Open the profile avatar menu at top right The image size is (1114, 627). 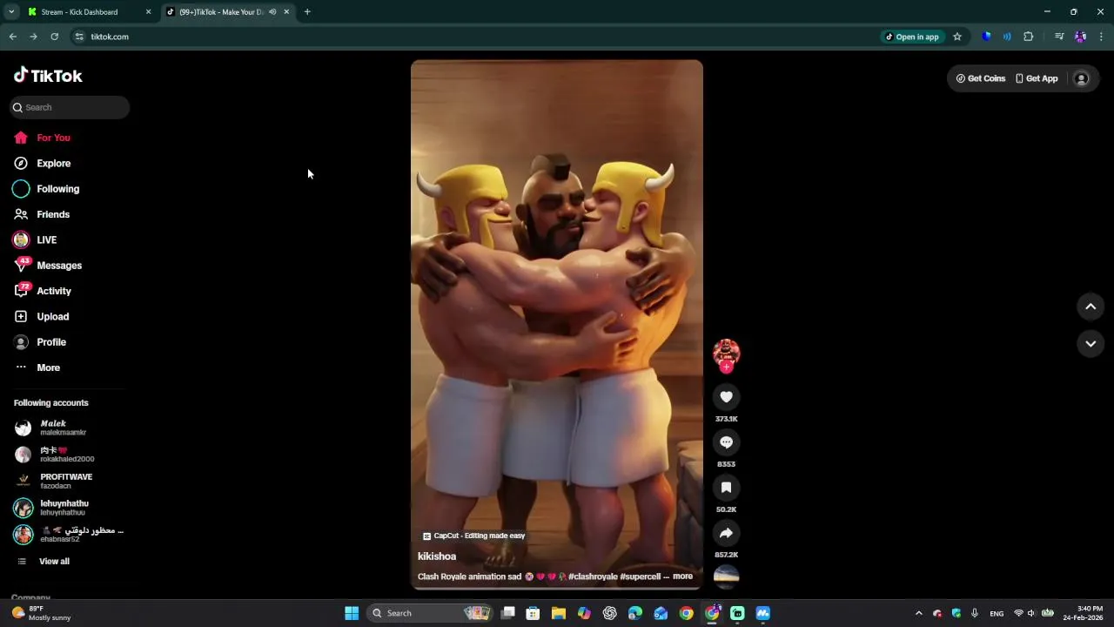(x=1082, y=78)
